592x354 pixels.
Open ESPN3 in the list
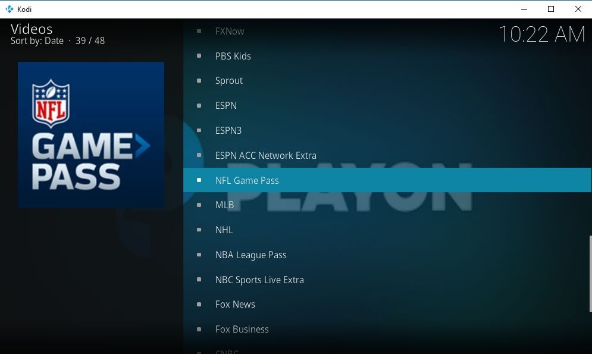pos(387,130)
